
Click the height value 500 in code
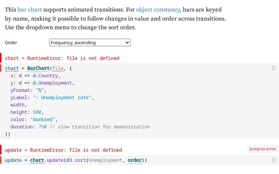coord(37,112)
